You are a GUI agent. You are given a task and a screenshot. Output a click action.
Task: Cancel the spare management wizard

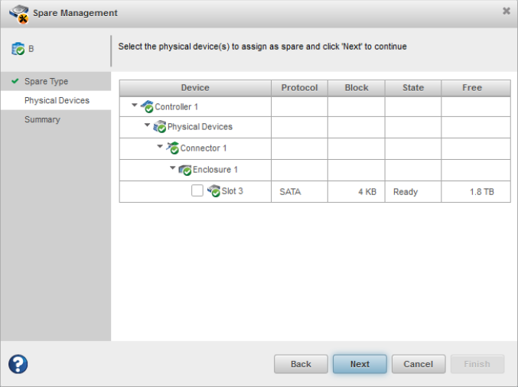pyautogui.click(x=419, y=364)
